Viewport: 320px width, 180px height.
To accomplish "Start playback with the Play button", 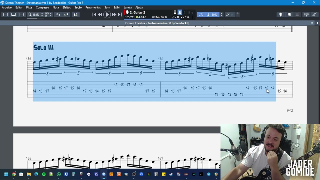I will coord(107,14).
